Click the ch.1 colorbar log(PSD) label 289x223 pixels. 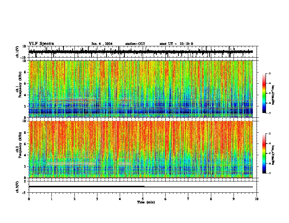[x=273, y=95]
